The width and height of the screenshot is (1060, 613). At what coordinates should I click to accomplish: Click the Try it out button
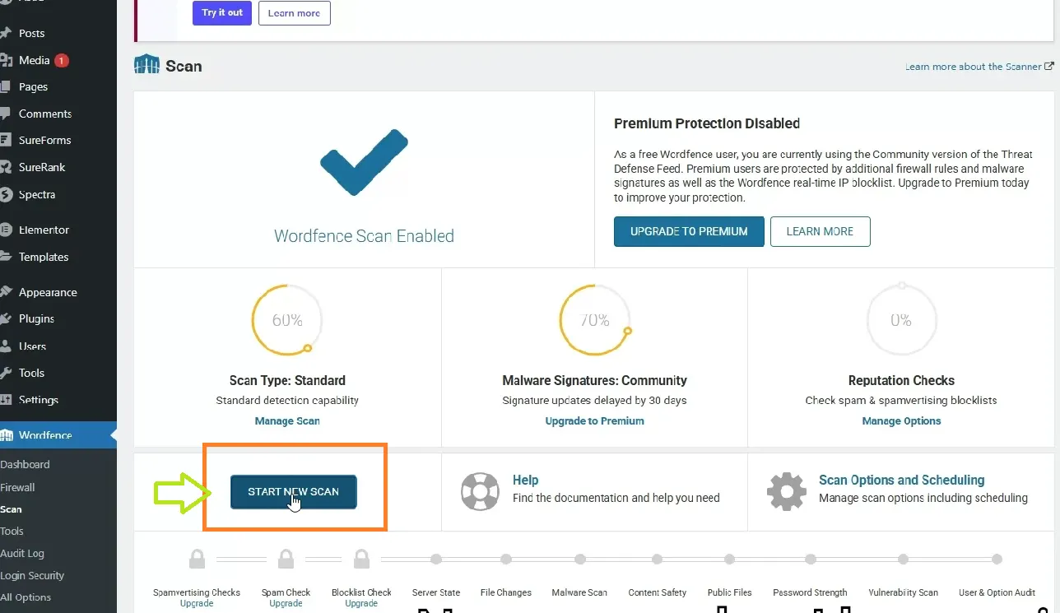(222, 13)
